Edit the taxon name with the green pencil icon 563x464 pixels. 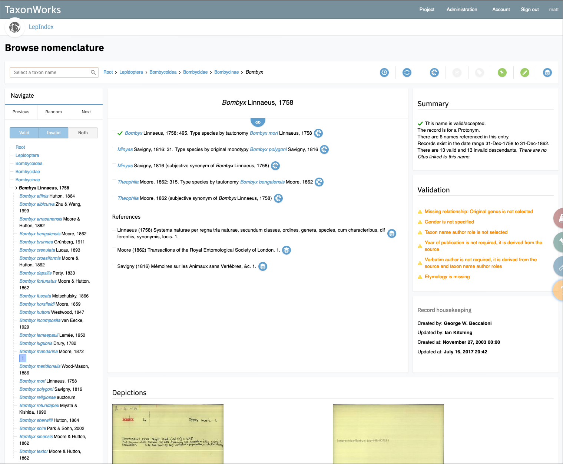coord(525,73)
